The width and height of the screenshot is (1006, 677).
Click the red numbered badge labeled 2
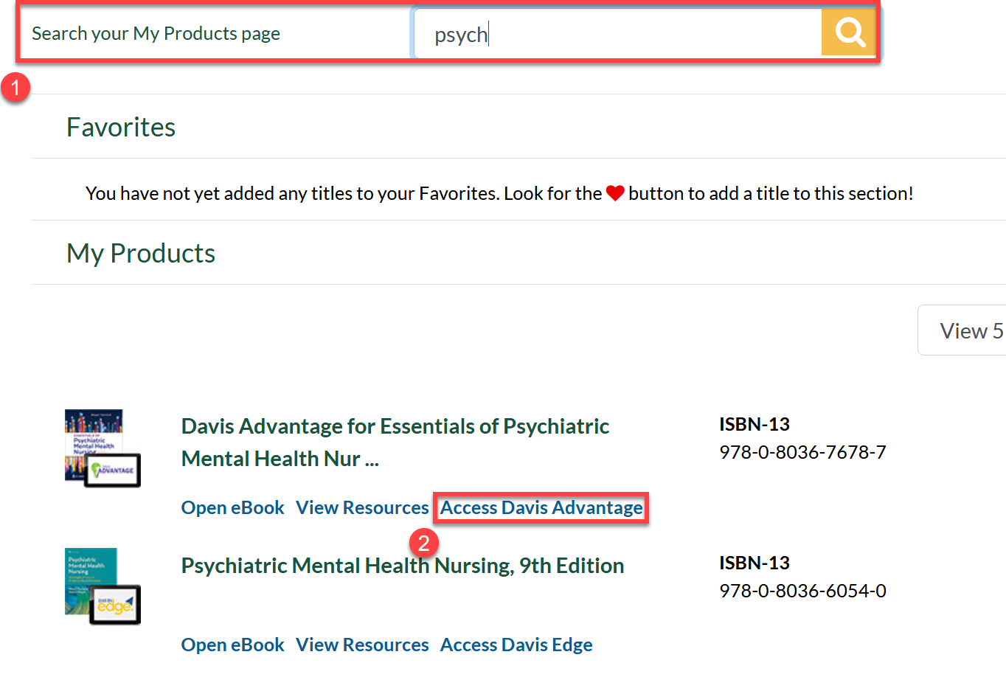(x=425, y=542)
